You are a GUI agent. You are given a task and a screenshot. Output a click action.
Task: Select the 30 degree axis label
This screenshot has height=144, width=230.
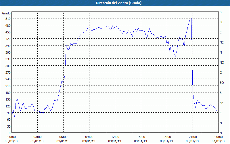click(x=9, y=126)
